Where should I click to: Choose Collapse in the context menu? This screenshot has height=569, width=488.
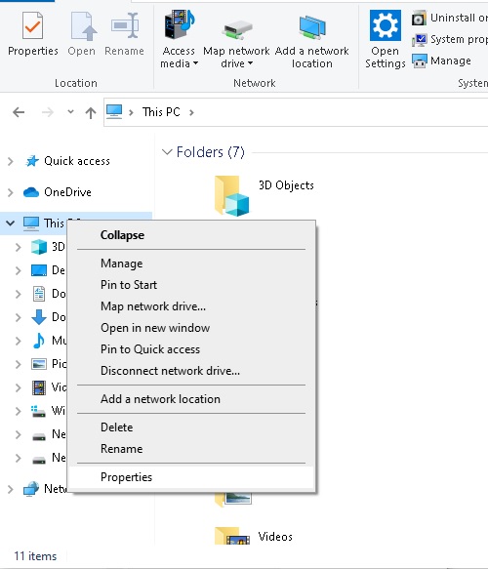(x=191, y=235)
